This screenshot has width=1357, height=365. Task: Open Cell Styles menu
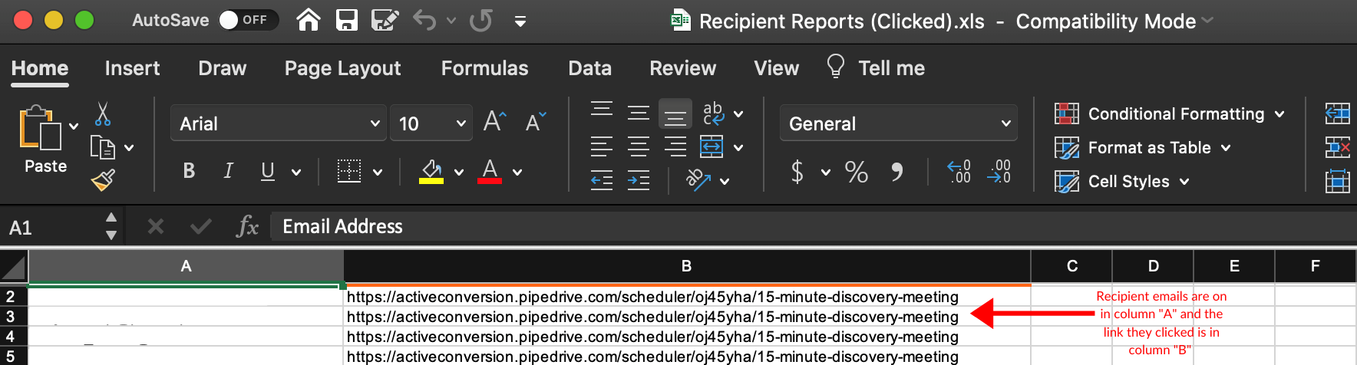click(1122, 182)
